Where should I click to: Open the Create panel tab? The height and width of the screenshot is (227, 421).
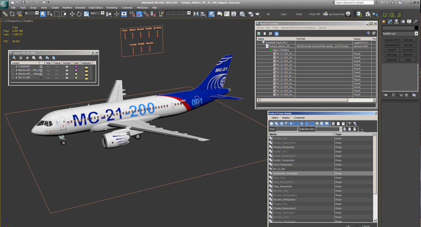pyautogui.click(x=384, y=22)
